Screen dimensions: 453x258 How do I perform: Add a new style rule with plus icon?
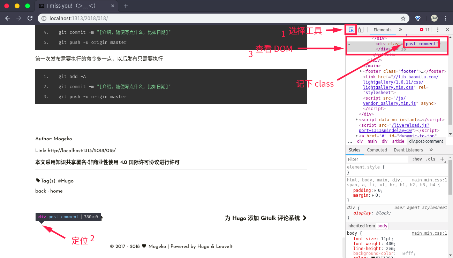click(x=442, y=159)
